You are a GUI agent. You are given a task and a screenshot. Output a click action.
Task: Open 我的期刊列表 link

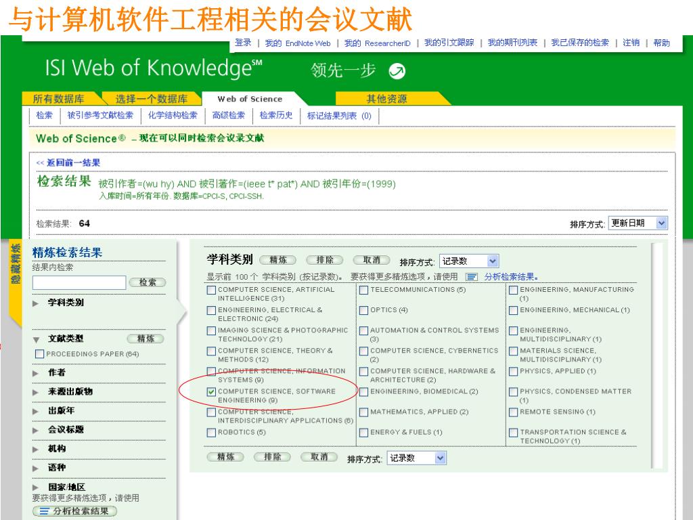[512, 43]
